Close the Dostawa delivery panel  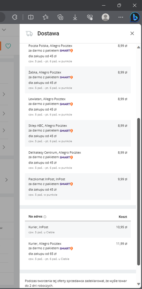(132, 33)
